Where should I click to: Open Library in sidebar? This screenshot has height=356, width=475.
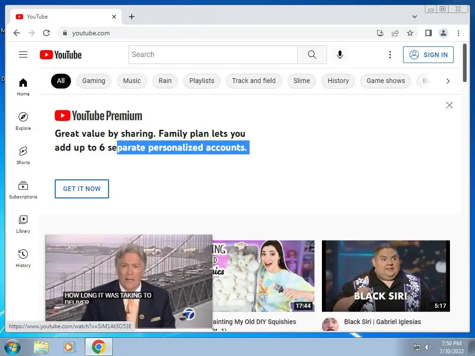tap(23, 224)
